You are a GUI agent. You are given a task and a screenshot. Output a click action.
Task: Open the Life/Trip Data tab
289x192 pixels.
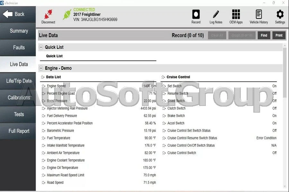tap(18, 81)
